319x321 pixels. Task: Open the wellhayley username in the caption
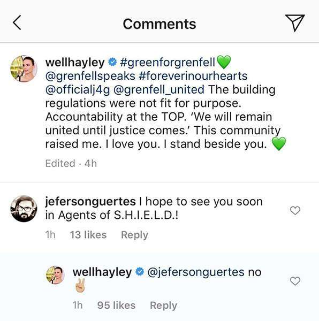[75, 62]
